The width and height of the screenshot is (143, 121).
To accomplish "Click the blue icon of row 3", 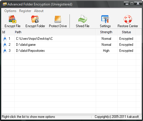I will pyautogui.click(x=5, y=50).
